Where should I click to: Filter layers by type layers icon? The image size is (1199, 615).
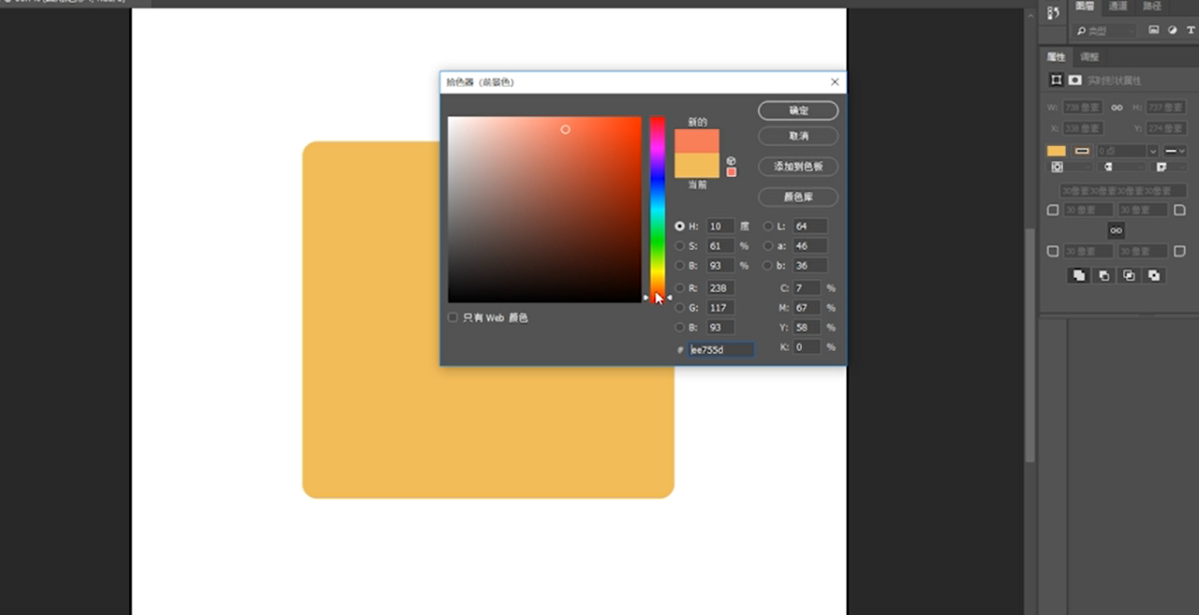tap(1192, 31)
